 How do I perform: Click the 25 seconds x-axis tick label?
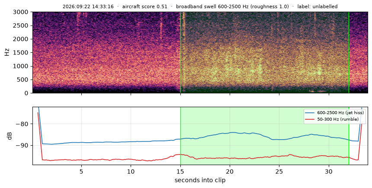click(279, 171)
